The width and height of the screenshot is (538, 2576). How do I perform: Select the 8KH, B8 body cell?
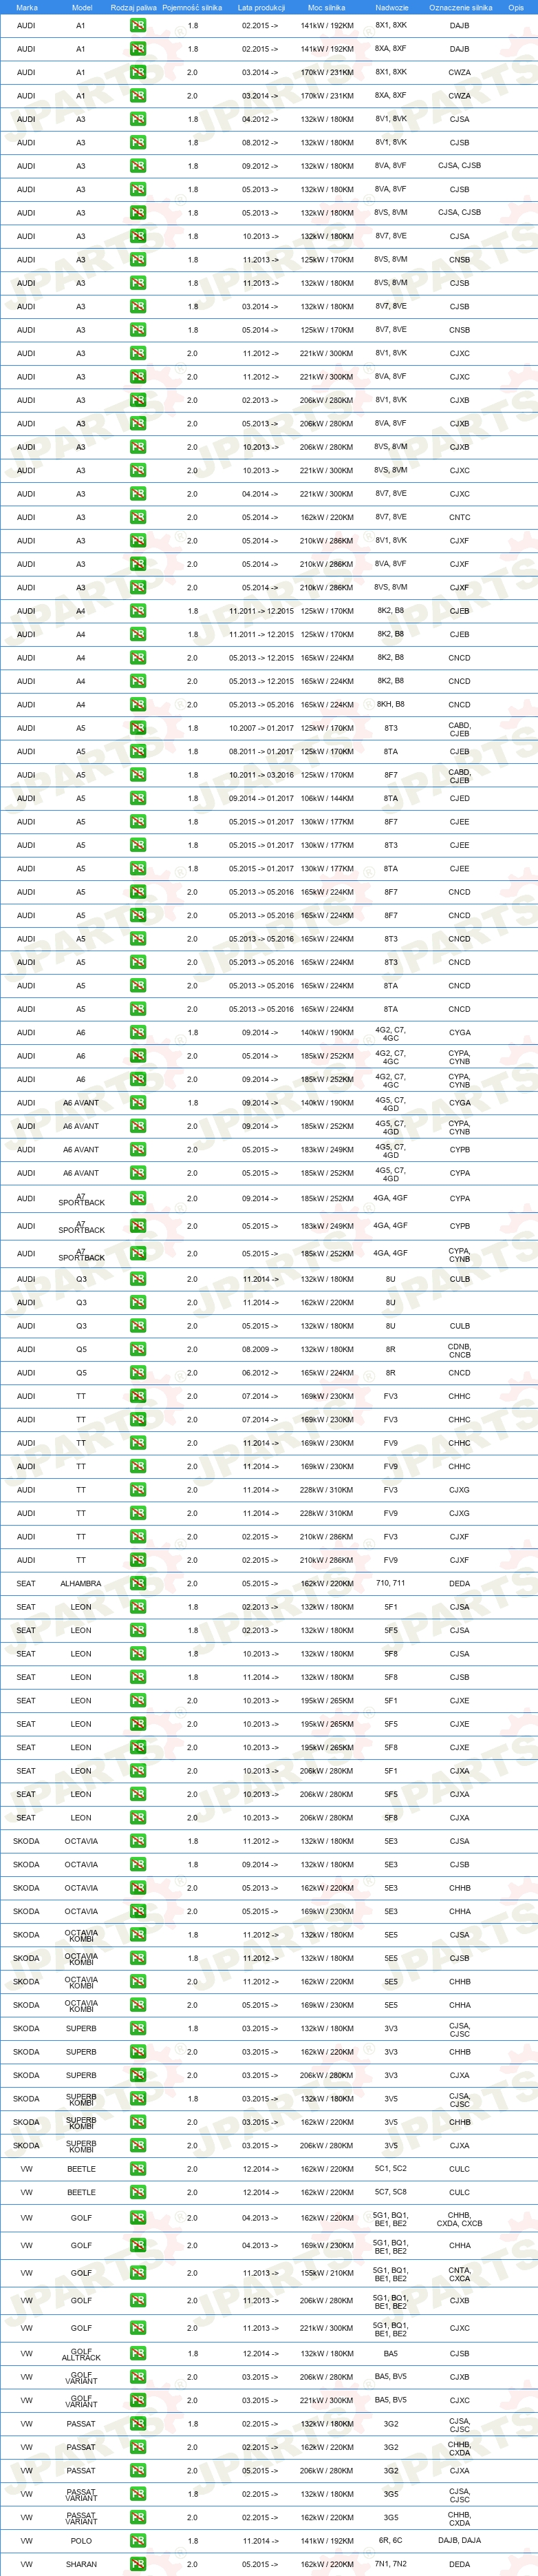point(391,704)
